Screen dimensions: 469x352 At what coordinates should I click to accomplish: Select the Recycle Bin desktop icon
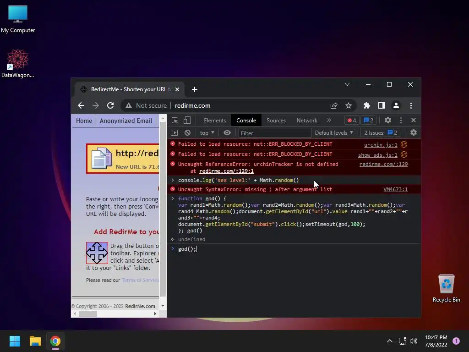(x=446, y=288)
